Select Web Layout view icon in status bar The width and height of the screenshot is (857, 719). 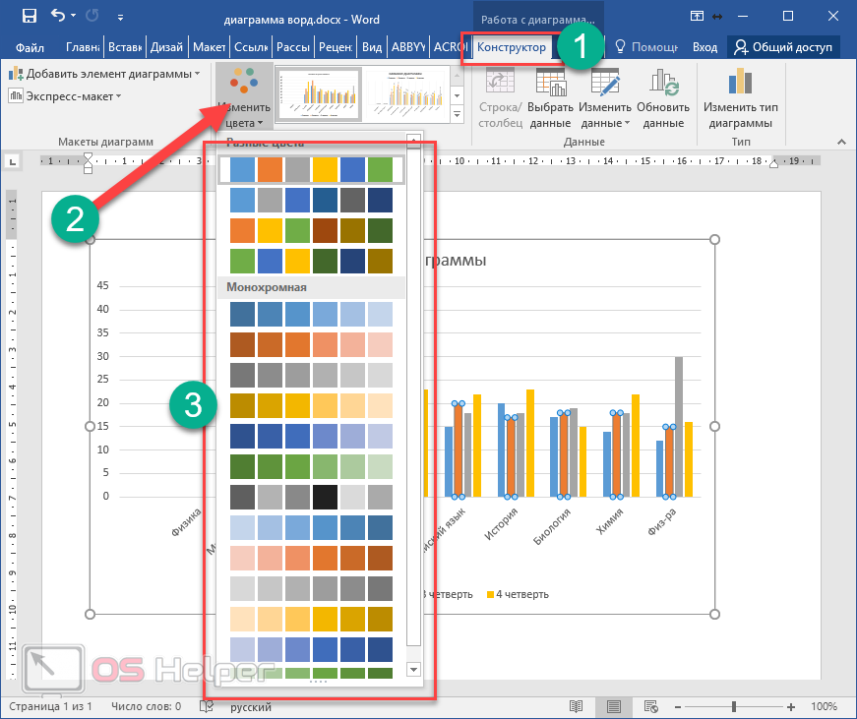click(x=650, y=706)
